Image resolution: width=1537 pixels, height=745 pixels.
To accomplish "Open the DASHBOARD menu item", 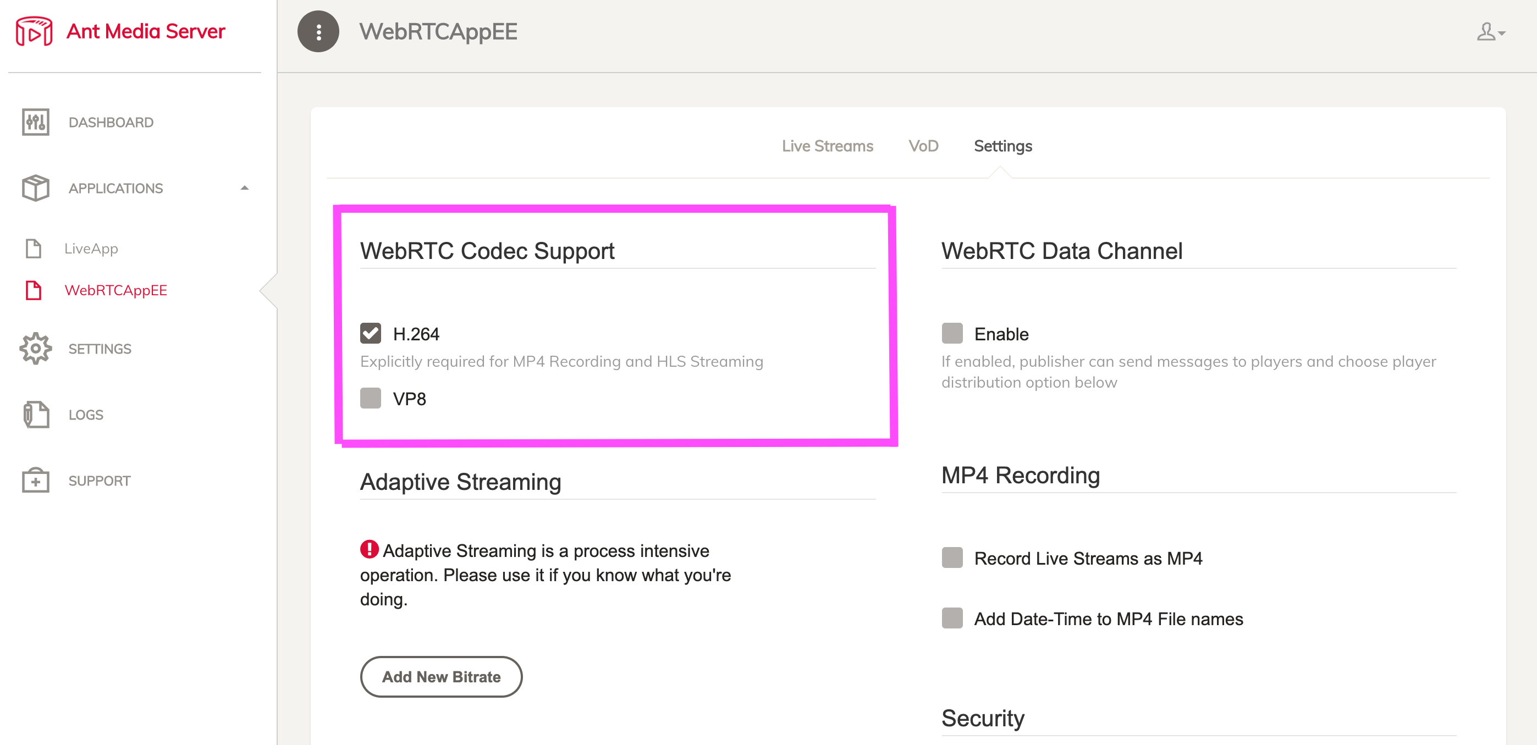I will click(x=111, y=122).
